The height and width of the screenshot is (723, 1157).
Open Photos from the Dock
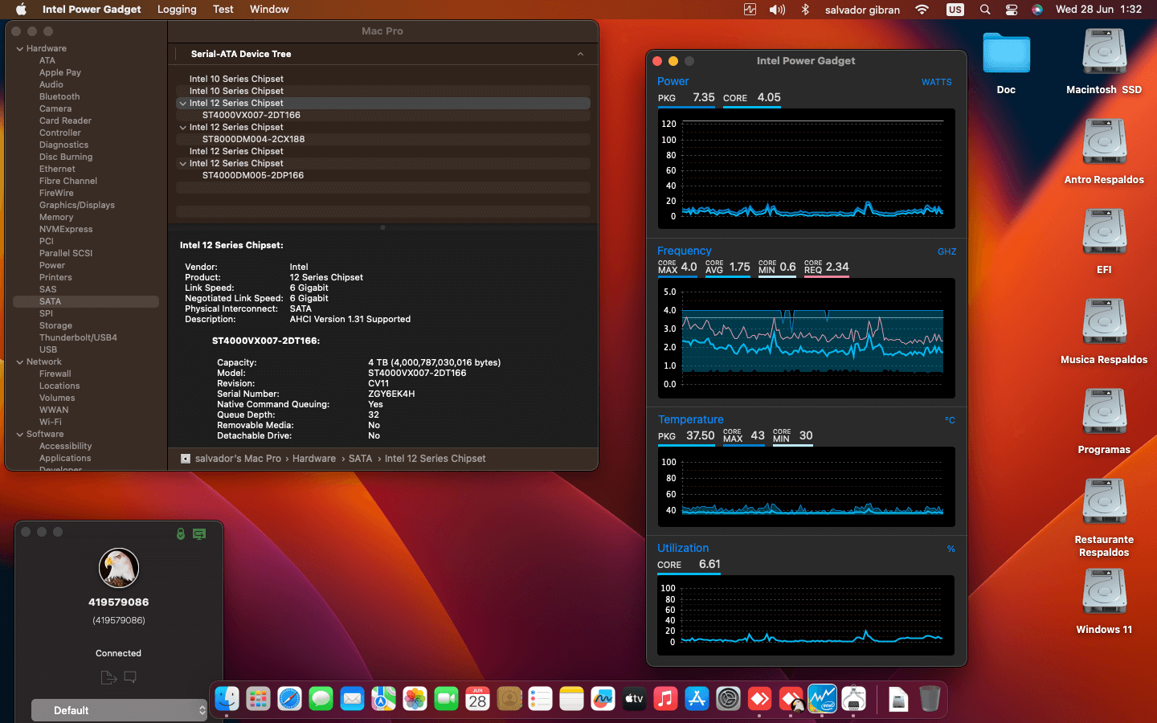click(415, 699)
